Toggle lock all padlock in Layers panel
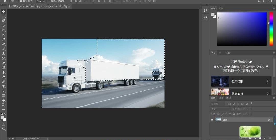The width and height of the screenshot is (276, 140). 234,114
